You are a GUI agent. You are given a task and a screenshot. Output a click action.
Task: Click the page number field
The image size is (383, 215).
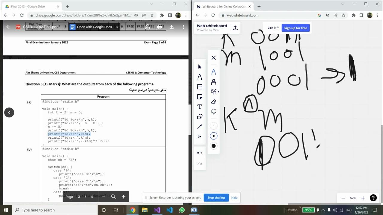click(79, 197)
